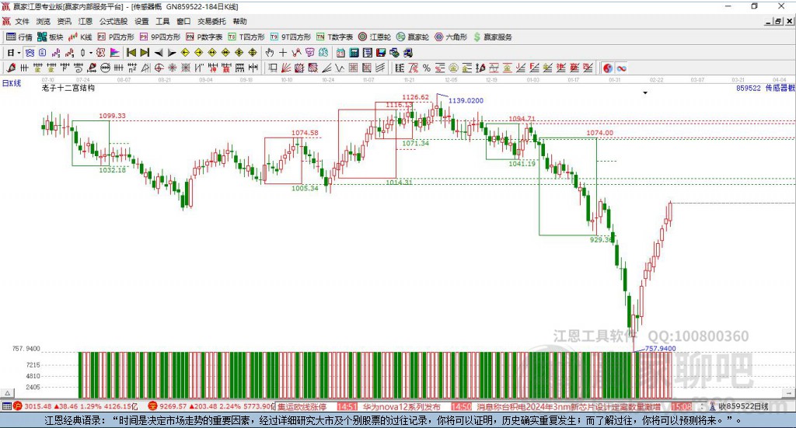Select the percent % drawing tool
This screenshot has height=428, width=796.
(427, 68)
